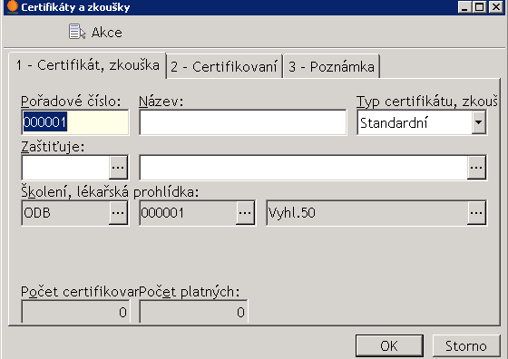508x359 pixels.
Task: Click the Počet platných label
Action: coord(190,292)
